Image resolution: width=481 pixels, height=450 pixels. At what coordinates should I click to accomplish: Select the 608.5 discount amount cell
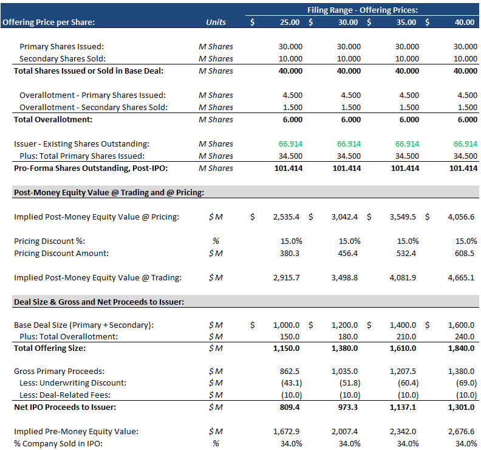[x=465, y=254]
